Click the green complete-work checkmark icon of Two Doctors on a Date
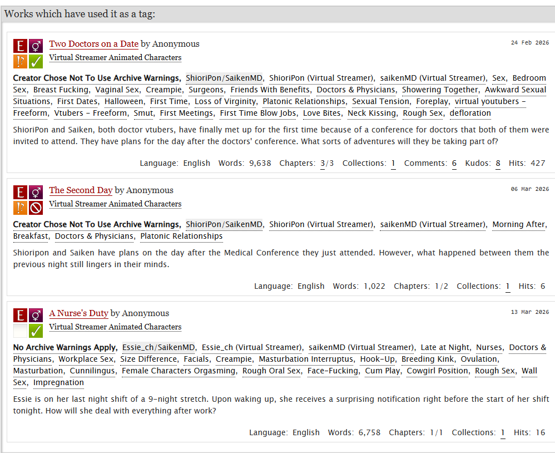This screenshot has height=453, width=555. click(x=36, y=61)
